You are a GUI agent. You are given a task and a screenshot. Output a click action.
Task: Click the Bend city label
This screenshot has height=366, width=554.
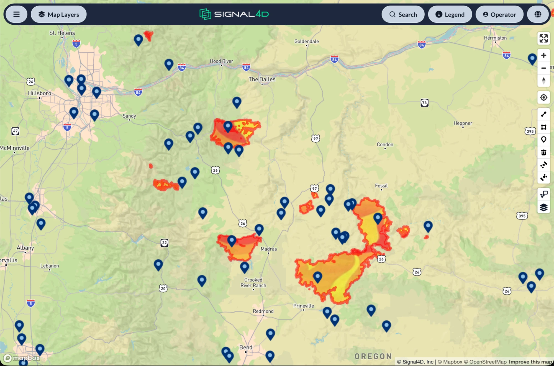click(246, 347)
